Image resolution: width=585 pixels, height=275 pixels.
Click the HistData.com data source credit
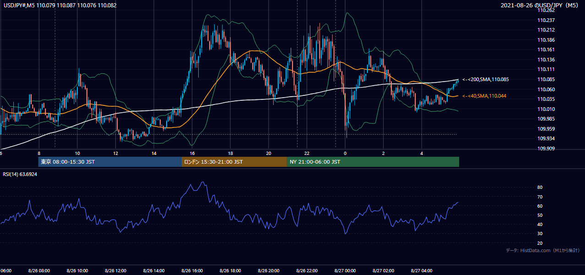pos(542,251)
